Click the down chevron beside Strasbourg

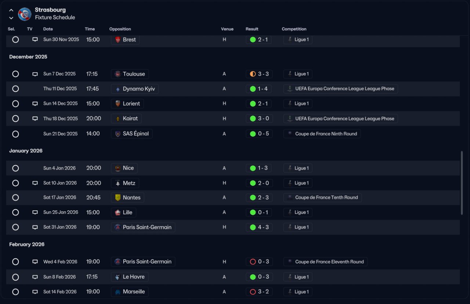coord(11,18)
